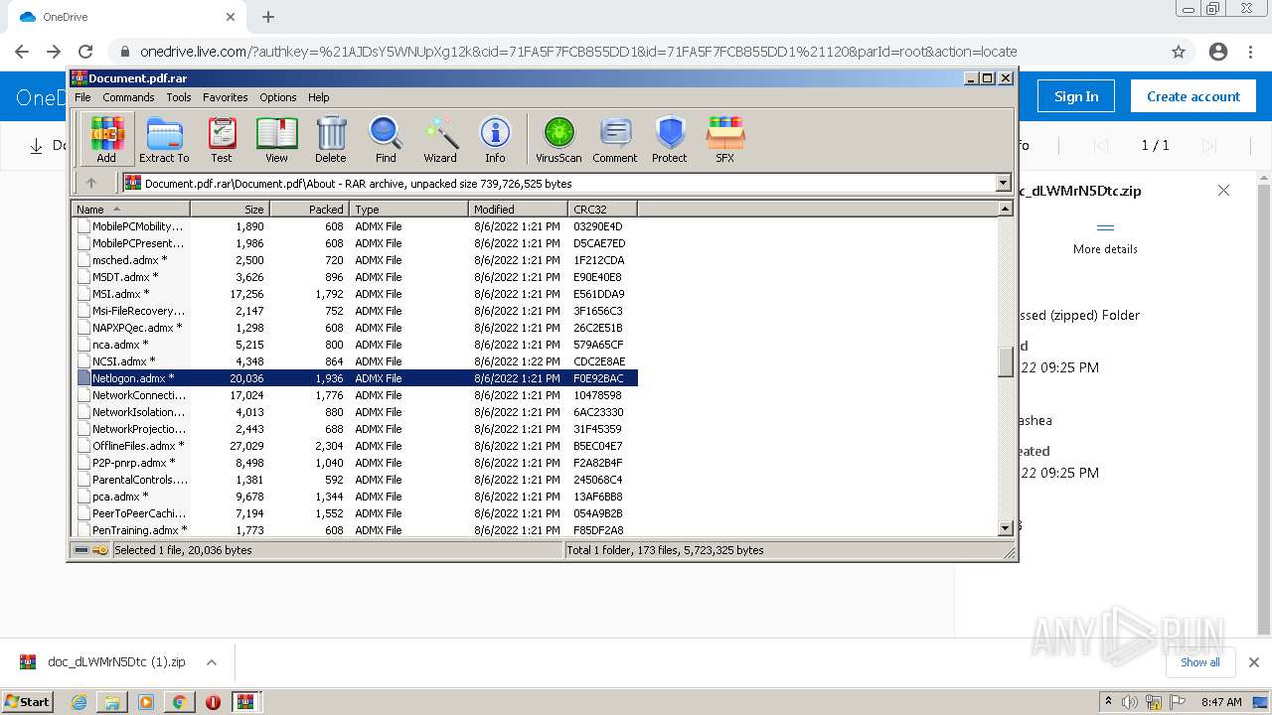Open the Tools menu
This screenshot has height=715, width=1272.
tap(179, 97)
